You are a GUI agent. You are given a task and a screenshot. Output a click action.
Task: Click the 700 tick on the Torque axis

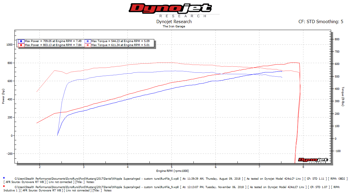coord(337,52)
